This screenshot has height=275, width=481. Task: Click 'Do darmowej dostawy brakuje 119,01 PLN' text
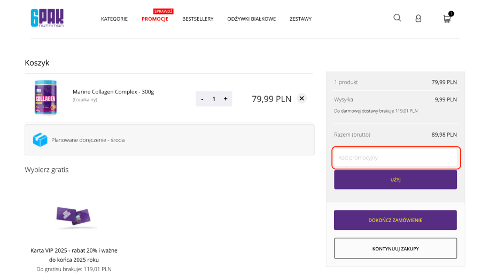(x=376, y=111)
